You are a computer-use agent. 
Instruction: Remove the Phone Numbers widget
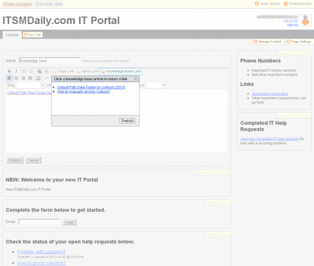(283, 53)
